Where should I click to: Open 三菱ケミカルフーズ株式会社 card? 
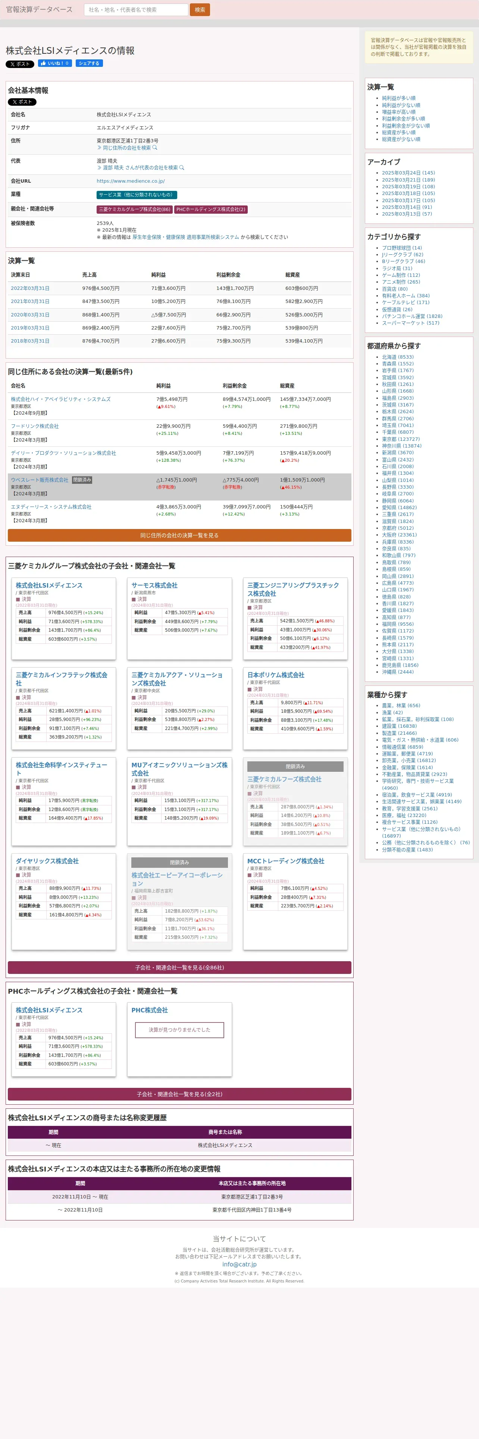pos(284,779)
